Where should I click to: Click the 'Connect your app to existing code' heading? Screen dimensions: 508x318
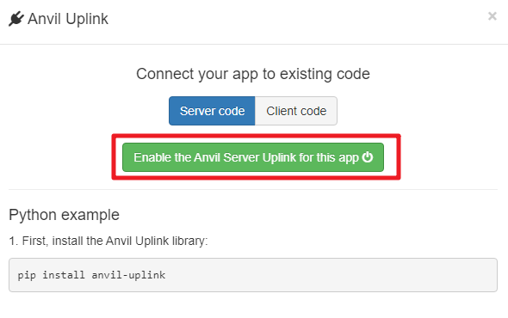pos(253,74)
